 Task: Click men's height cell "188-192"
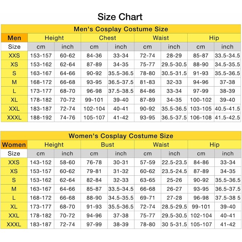pyautogui.click(x=41, y=118)
